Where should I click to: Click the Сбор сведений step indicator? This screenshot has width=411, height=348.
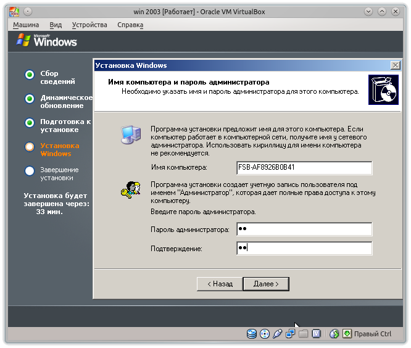[30, 75]
